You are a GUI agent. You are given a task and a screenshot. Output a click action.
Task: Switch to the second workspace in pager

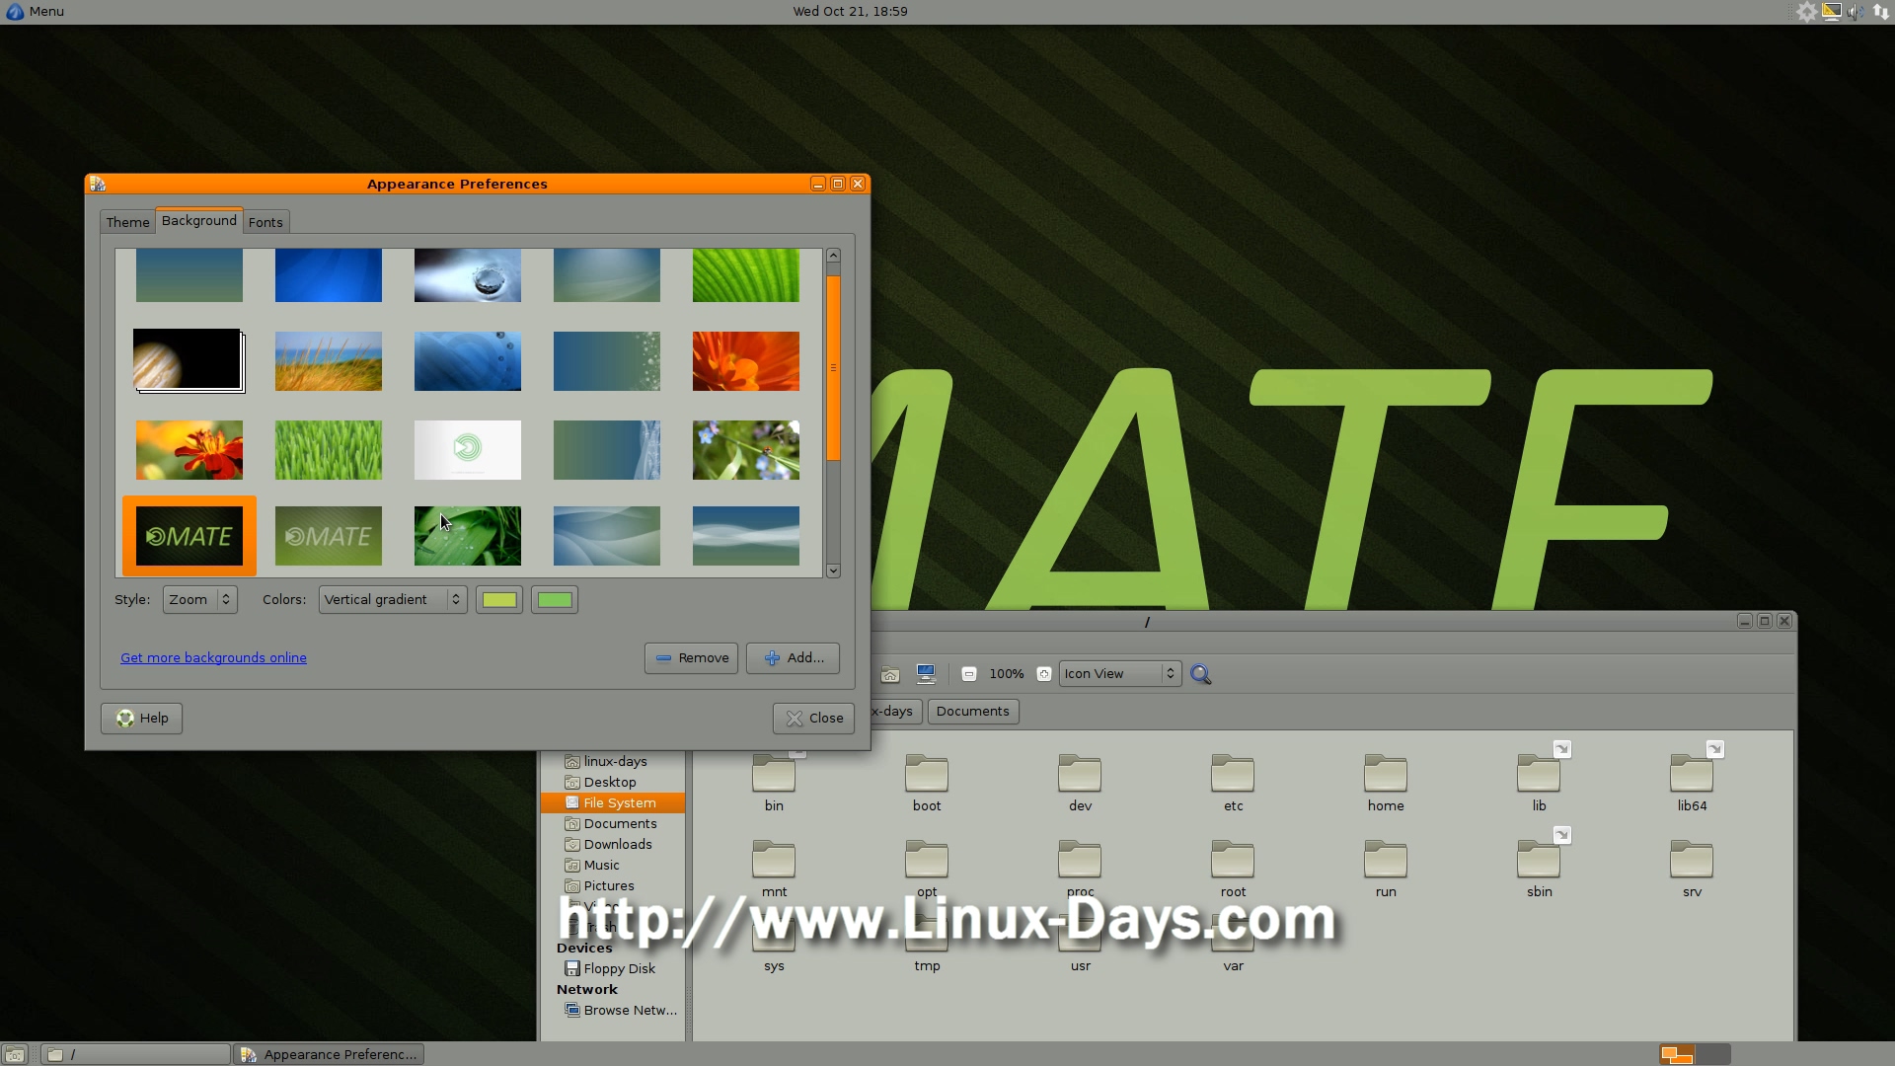[x=1713, y=1054]
